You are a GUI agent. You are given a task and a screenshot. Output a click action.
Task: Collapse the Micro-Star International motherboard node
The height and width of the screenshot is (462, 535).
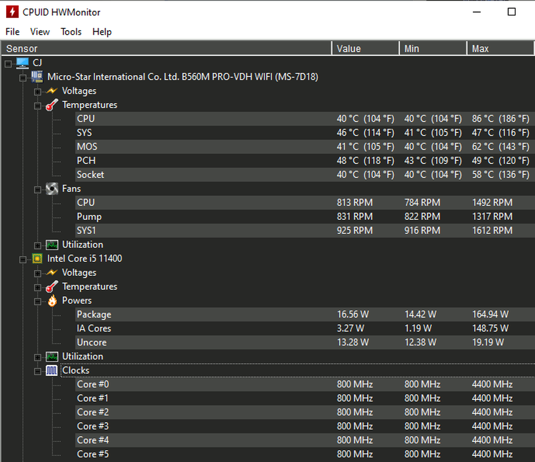(x=23, y=78)
